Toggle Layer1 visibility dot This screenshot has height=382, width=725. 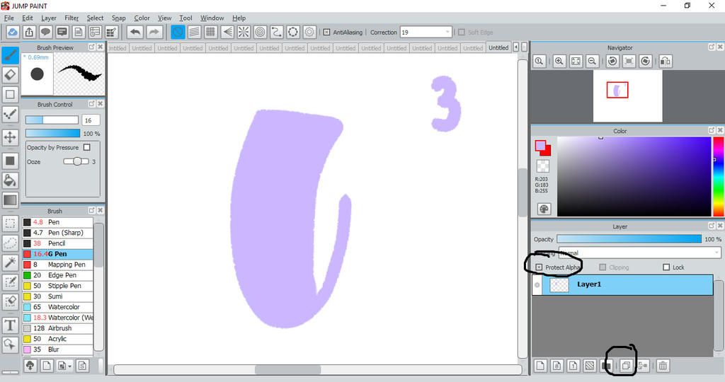coord(537,285)
